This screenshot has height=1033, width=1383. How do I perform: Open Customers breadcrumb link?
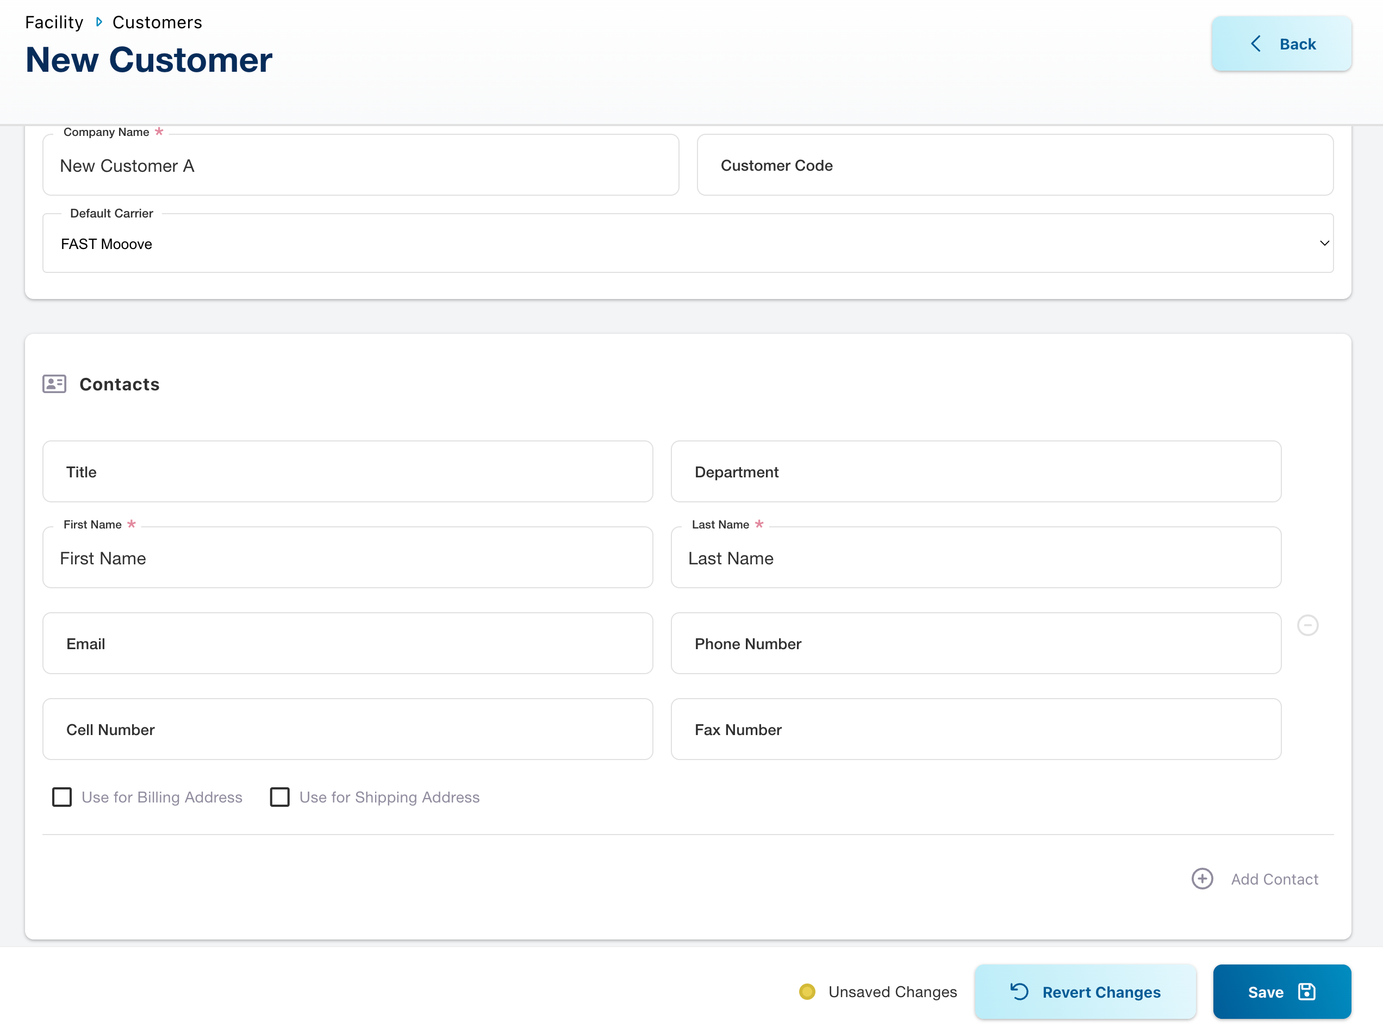coord(157,22)
